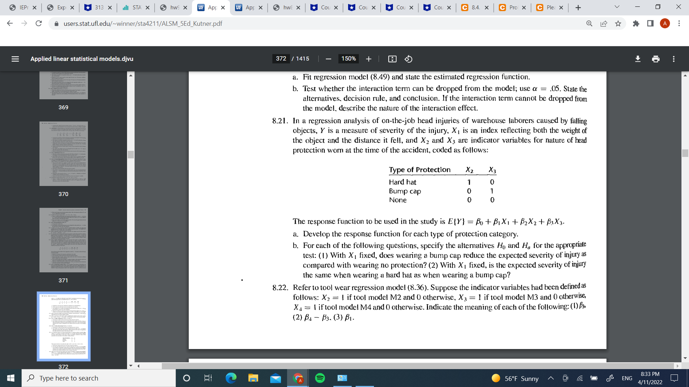The width and height of the screenshot is (689, 387).
Task: Open Chrome extensions puzzle icon
Action: click(x=636, y=24)
